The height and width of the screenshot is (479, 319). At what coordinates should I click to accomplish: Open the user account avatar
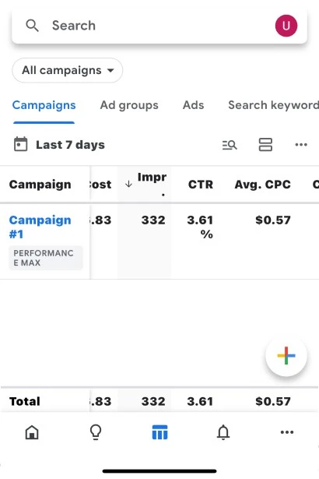click(286, 26)
